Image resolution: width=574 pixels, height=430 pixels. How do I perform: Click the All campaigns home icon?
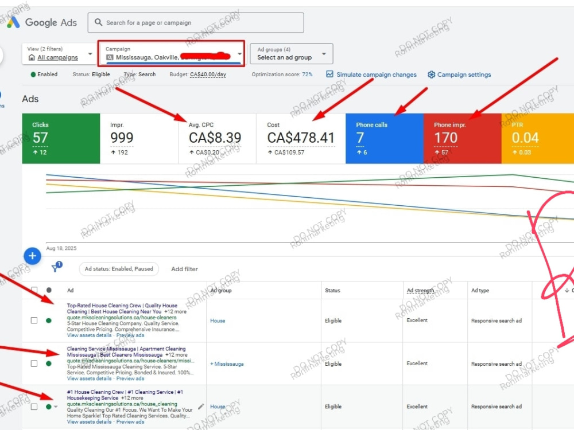32,57
